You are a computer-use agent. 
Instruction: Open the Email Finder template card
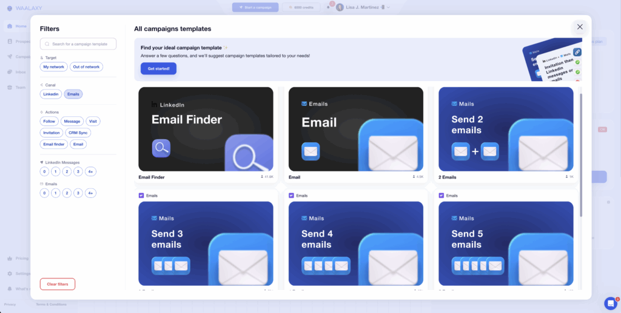coord(206,129)
